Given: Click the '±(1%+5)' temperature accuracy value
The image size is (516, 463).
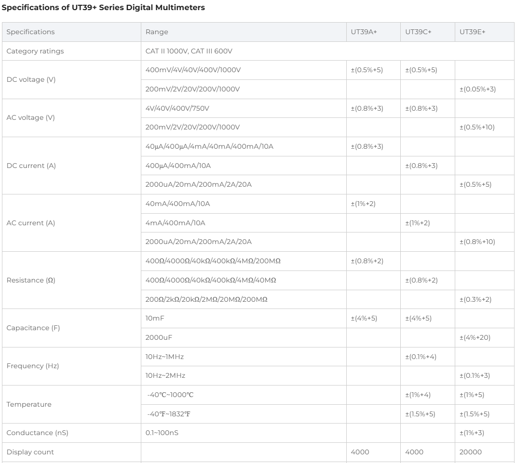Looking at the screenshot, I should click(472, 395).
